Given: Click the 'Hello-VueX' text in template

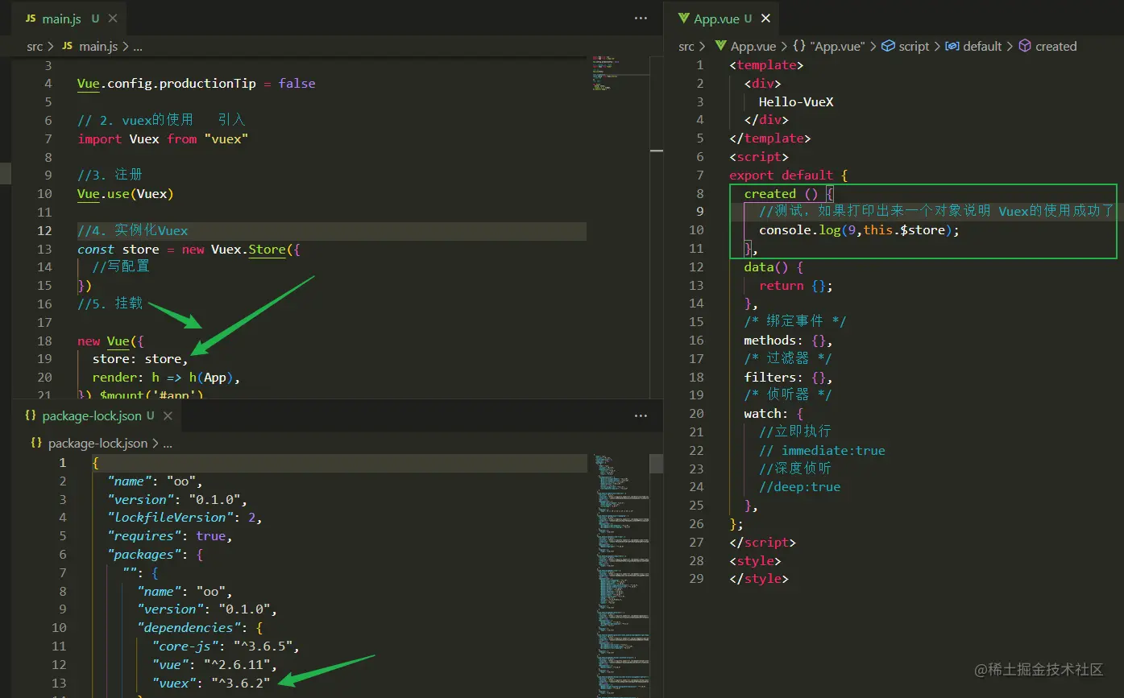Looking at the screenshot, I should coord(796,102).
